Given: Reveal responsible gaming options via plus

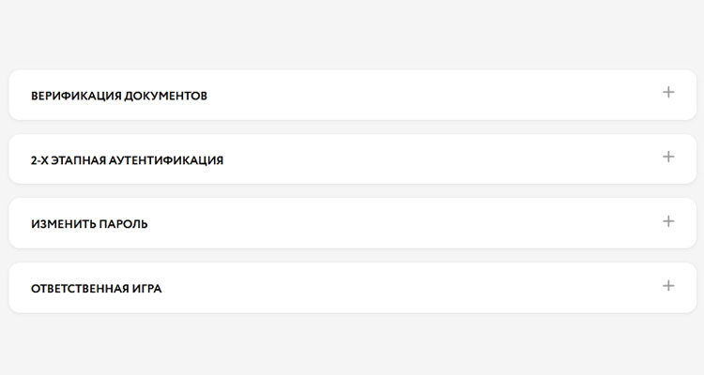Looking at the screenshot, I should (668, 286).
